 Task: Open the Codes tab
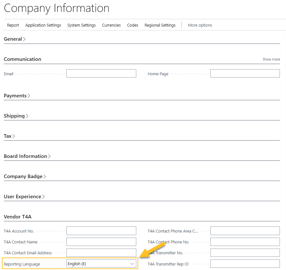[x=132, y=25]
